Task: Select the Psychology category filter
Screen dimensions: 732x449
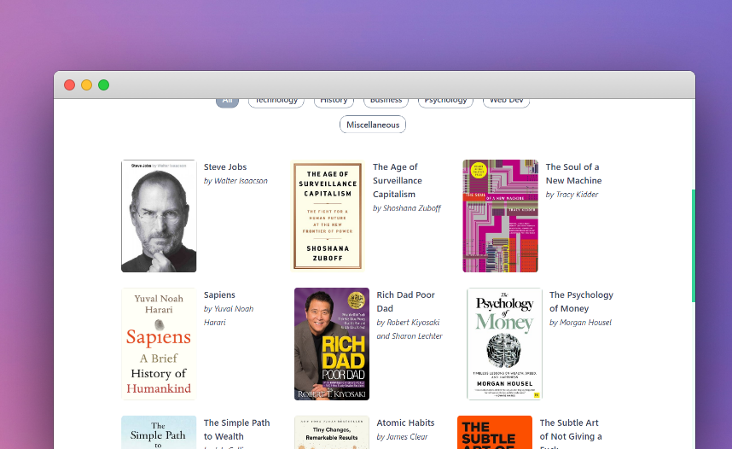Action: click(446, 102)
